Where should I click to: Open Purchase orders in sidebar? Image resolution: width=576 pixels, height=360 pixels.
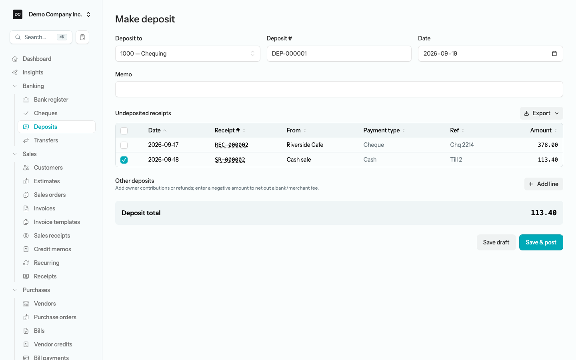click(x=56, y=317)
